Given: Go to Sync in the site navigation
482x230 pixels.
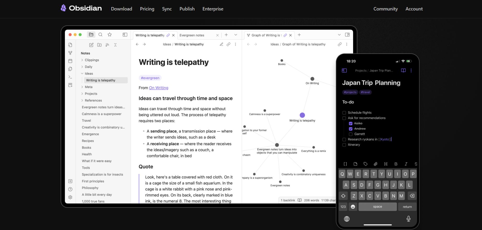Looking at the screenshot, I should [167, 9].
